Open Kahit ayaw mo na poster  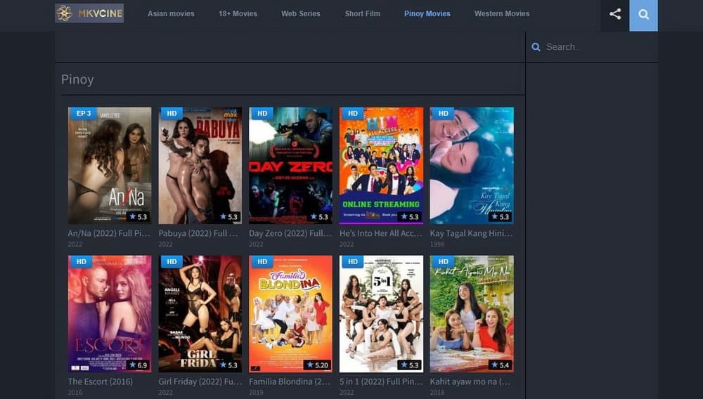tap(472, 314)
